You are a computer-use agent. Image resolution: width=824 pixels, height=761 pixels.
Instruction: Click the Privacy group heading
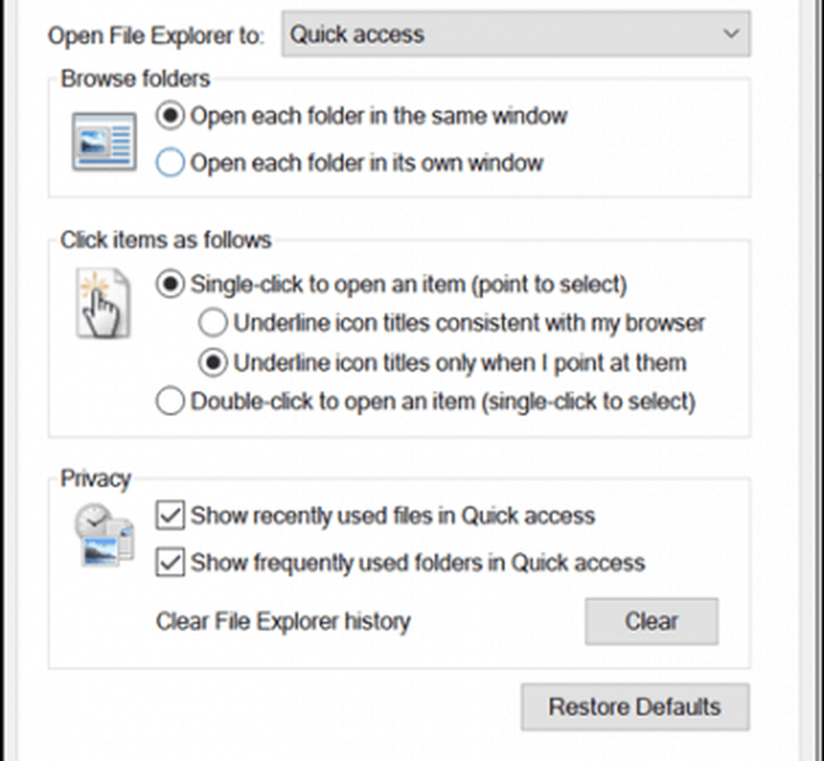click(x=96, y=479)
